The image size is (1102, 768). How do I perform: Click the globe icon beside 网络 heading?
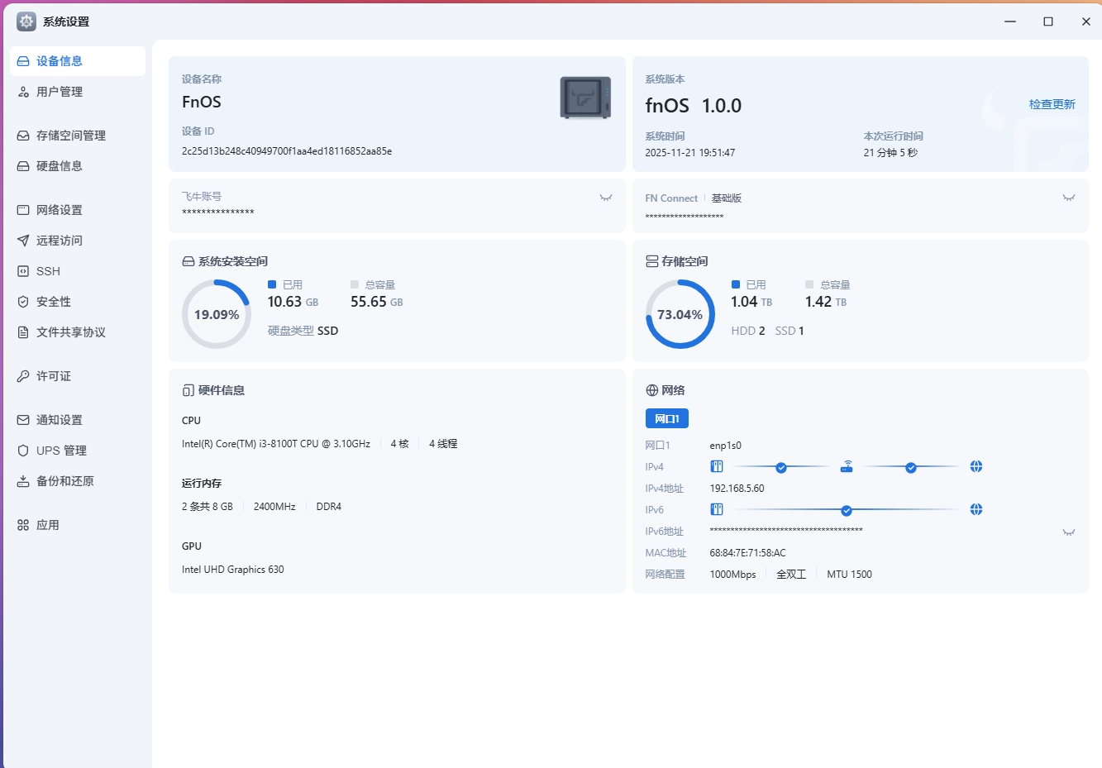tap(652, 390)
